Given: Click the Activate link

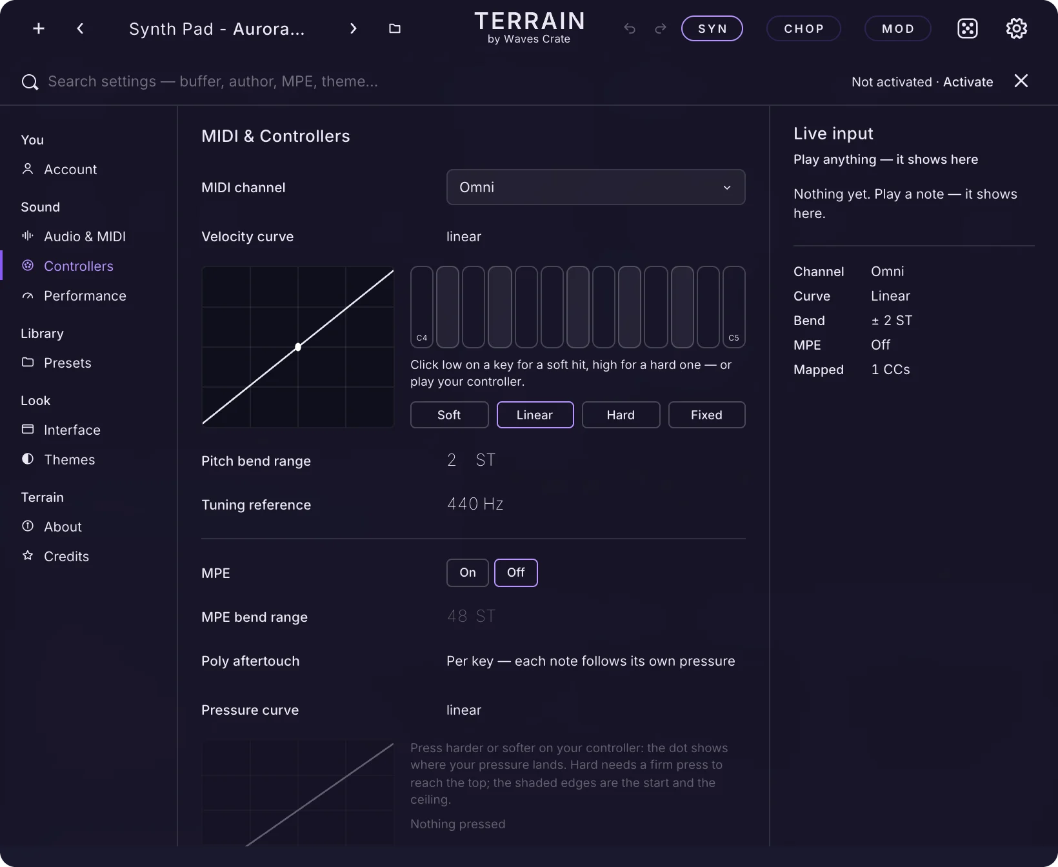Looking at the screenshot, I should click(x=968, y=82).
